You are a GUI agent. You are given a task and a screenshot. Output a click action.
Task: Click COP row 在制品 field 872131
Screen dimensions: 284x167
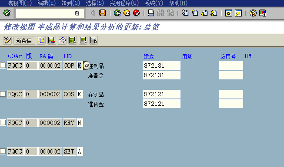161,65
